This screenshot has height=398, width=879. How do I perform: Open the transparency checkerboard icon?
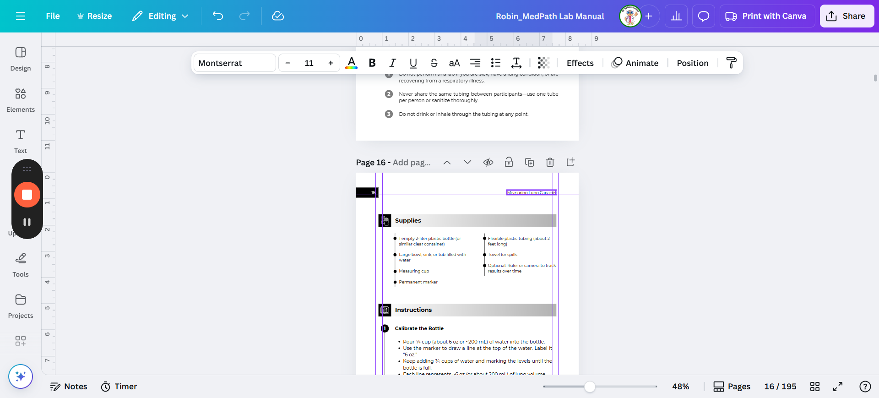tap(543, 63)
